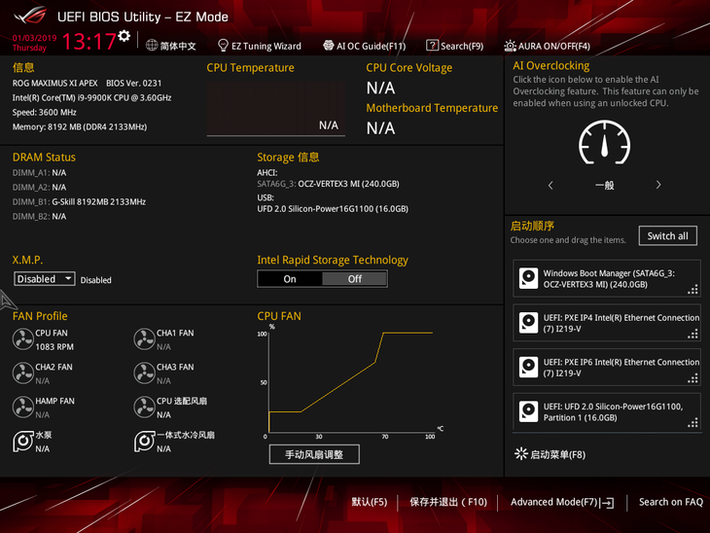Turn Intel Rapid Storage Technology On

290,279
